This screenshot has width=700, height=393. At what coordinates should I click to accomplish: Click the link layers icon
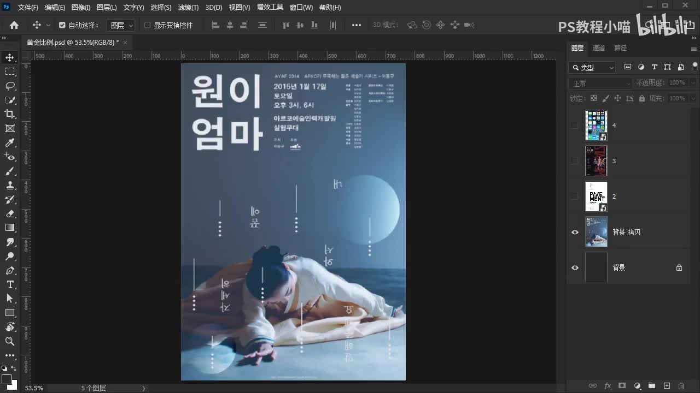click(593, 386)
